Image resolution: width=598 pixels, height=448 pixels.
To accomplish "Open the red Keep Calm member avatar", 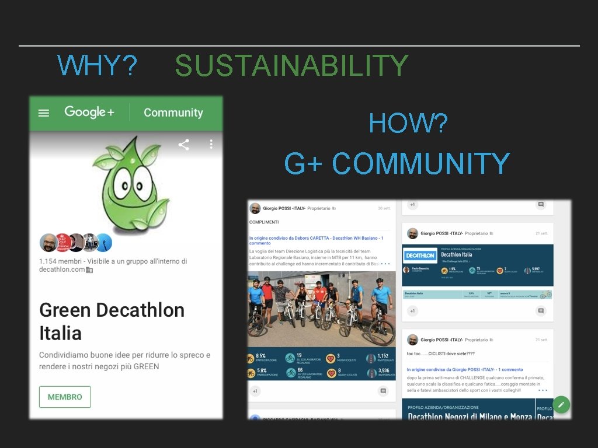I will pyautogui.click(x=62, y=243).
